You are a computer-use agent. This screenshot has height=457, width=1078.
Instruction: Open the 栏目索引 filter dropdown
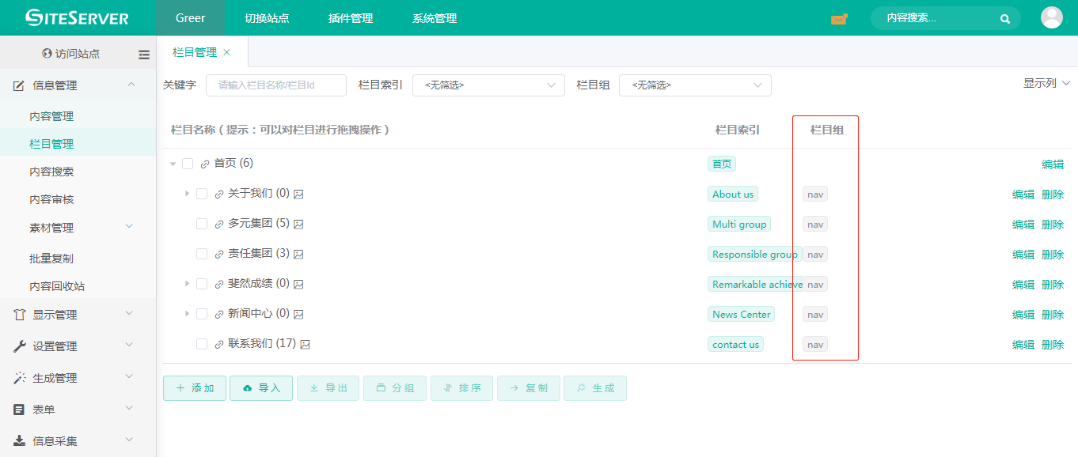pyautogui.click(x=488, y=85)
